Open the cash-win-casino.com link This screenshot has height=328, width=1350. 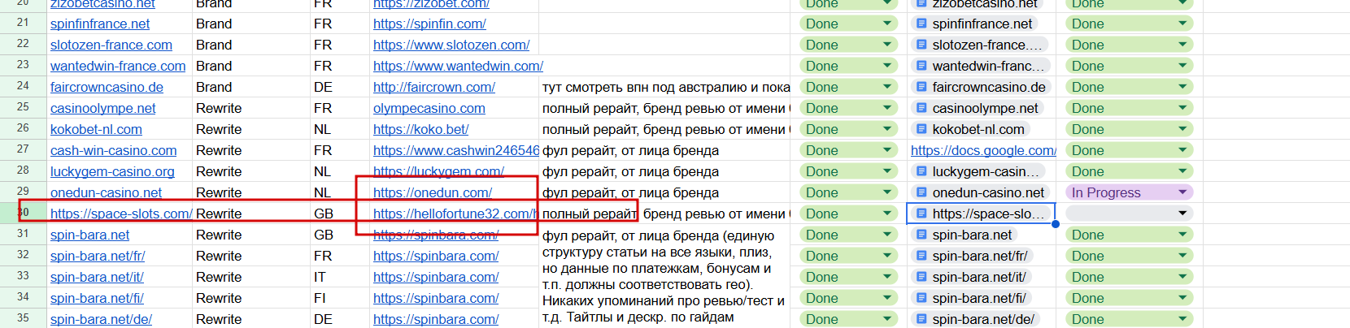point(113,150)
